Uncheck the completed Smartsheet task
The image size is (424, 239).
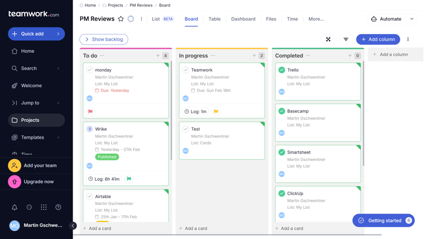(281, 152)
